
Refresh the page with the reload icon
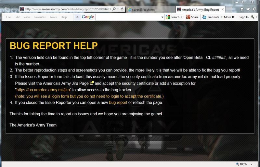122,9
